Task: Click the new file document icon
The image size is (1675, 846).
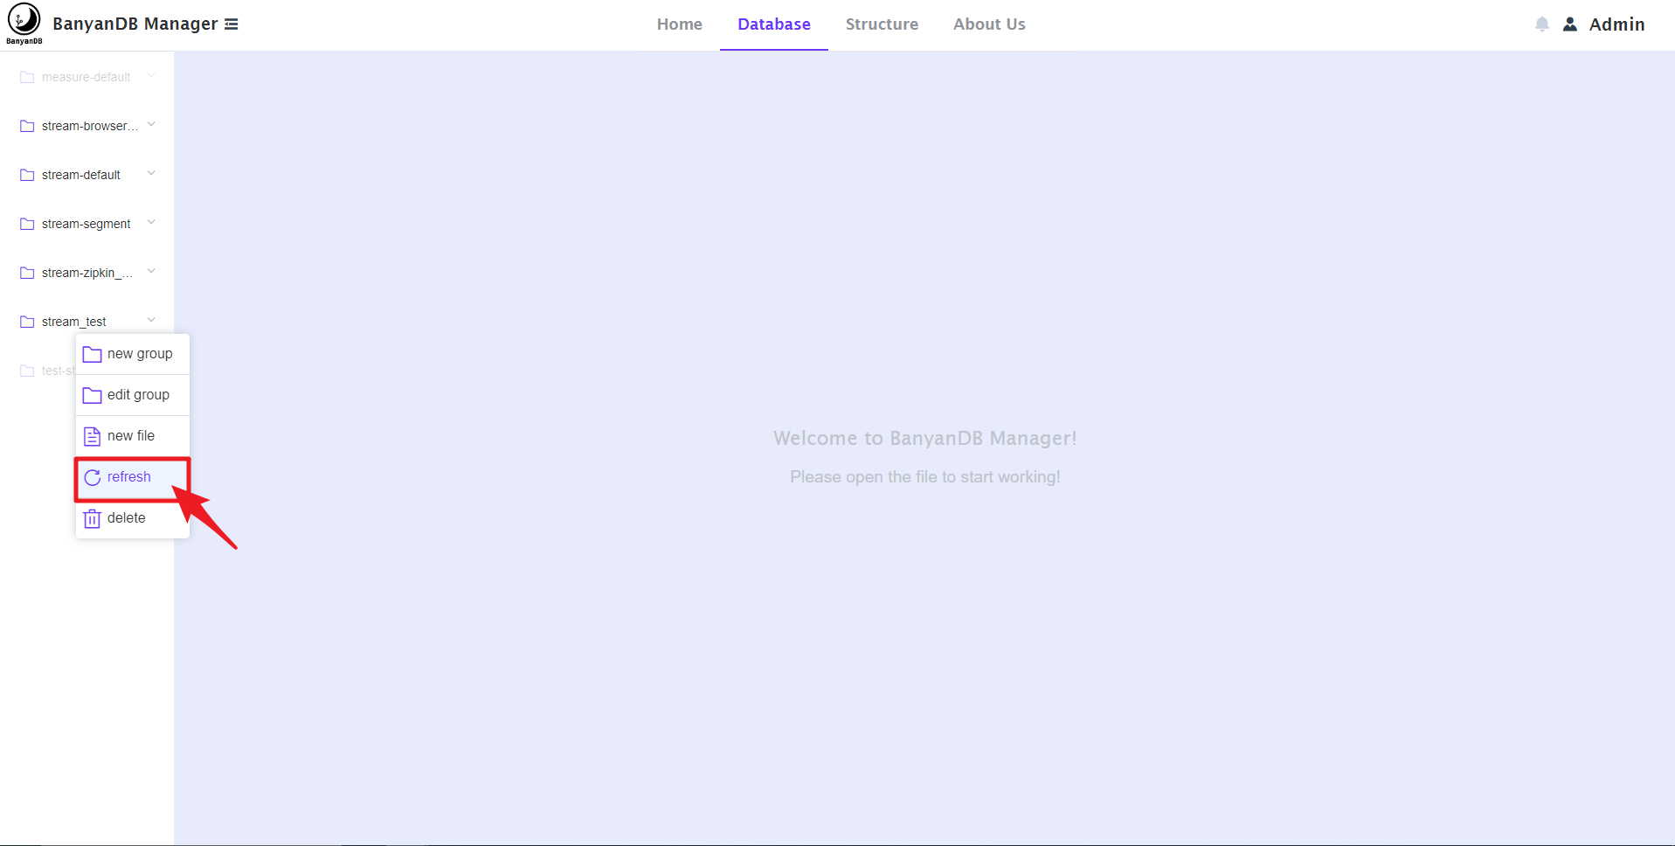Action: (x=92, y=436)
